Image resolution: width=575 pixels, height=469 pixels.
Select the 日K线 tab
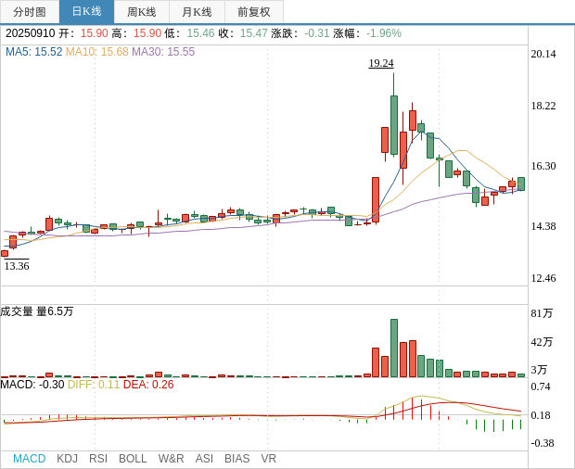[86, 12]
